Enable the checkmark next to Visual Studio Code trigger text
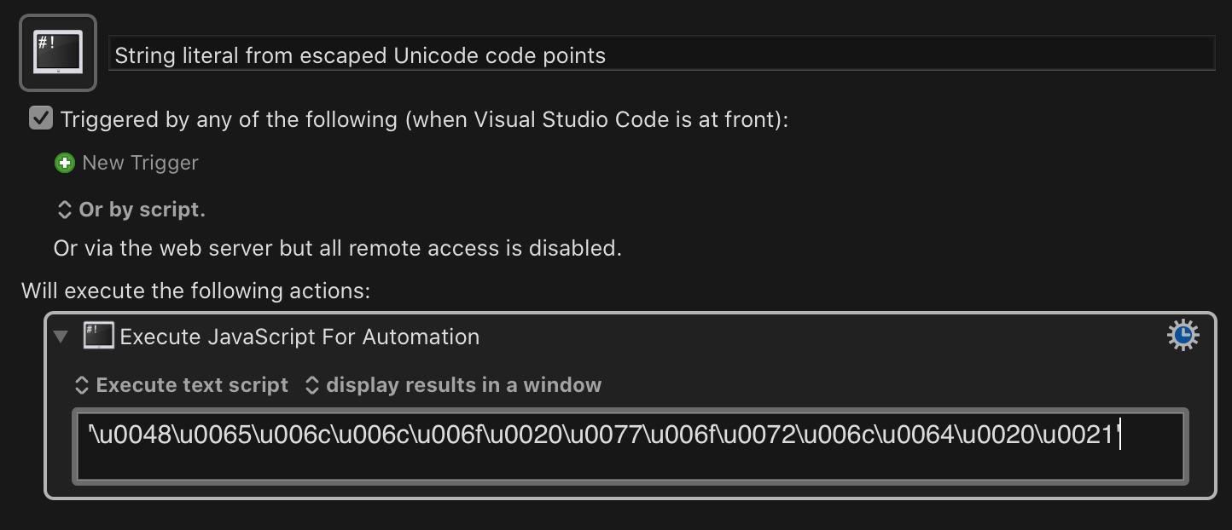1232x530 pixels. pyautogui.click(x=41, y=118)
